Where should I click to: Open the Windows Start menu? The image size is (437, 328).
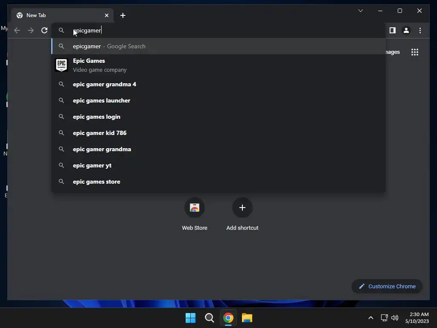coord(191,318)
